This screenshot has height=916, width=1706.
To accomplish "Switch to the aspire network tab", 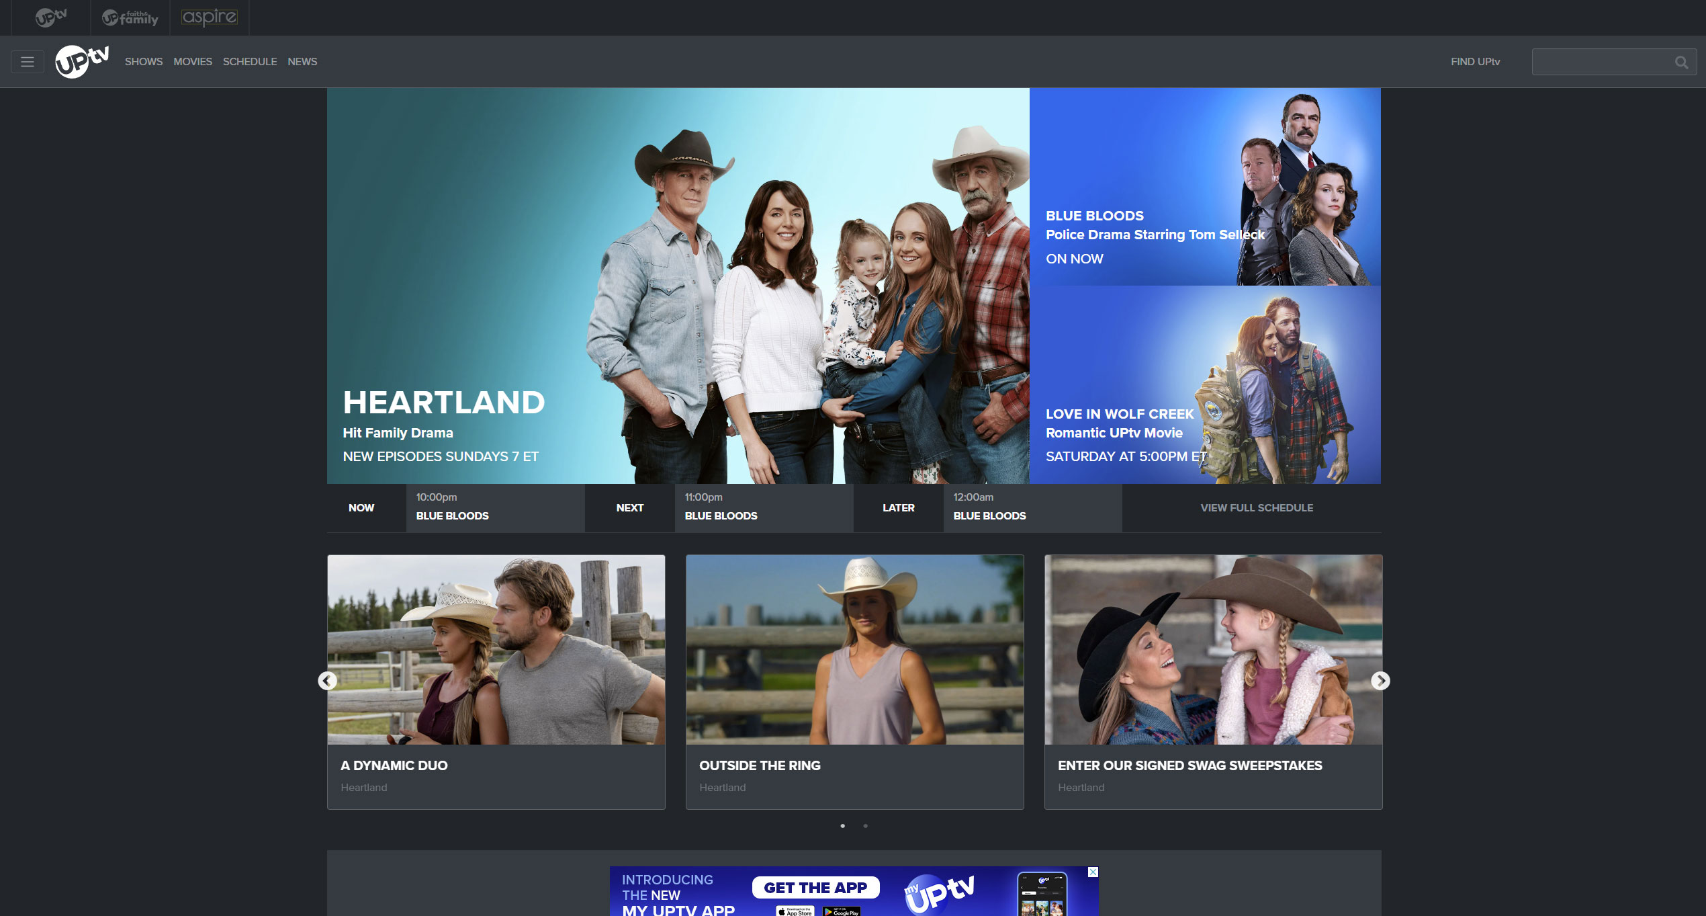I will pos(210,17).
